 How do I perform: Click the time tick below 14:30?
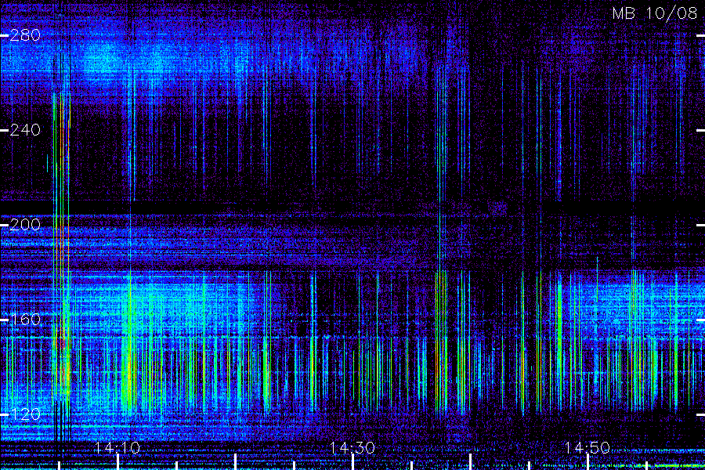tap(353, 462)
